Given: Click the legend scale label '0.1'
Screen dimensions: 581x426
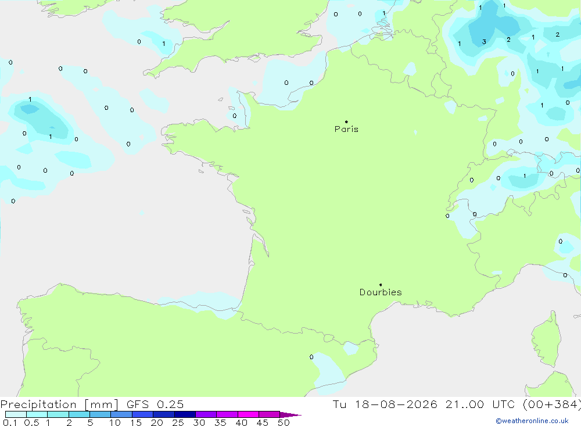Looking at the screenshot, I should click(x=10, y=423).
